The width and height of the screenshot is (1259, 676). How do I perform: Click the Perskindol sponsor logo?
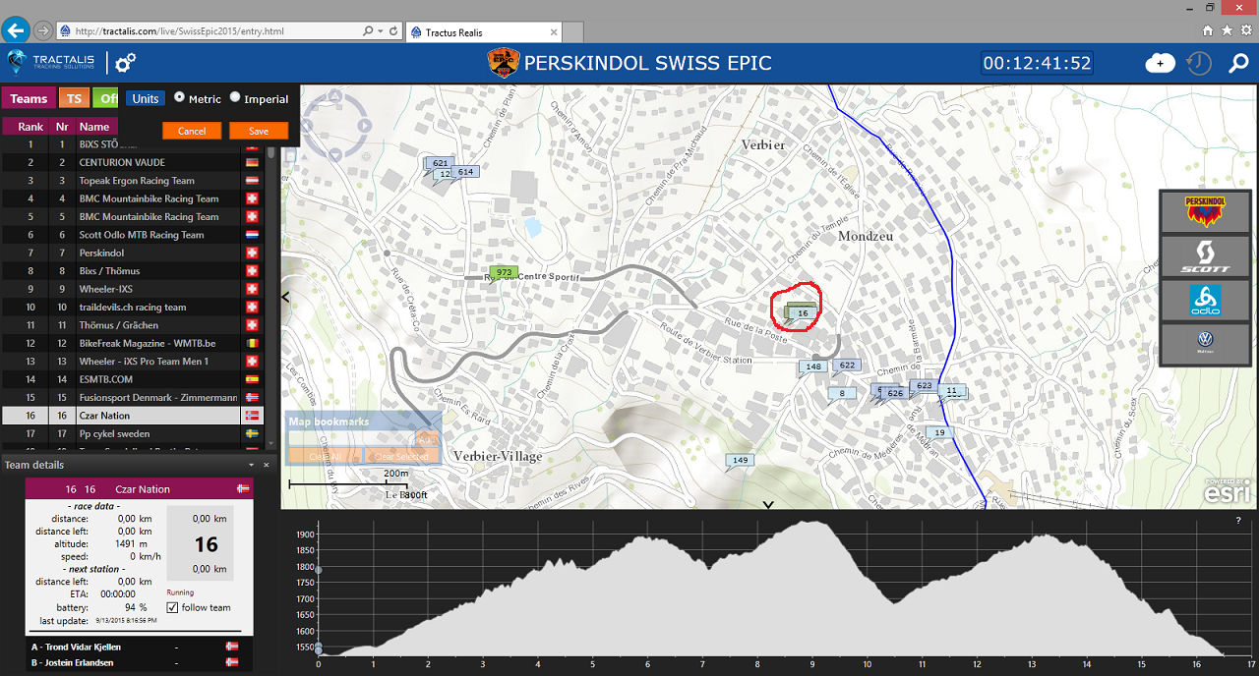click(1205, 211)
